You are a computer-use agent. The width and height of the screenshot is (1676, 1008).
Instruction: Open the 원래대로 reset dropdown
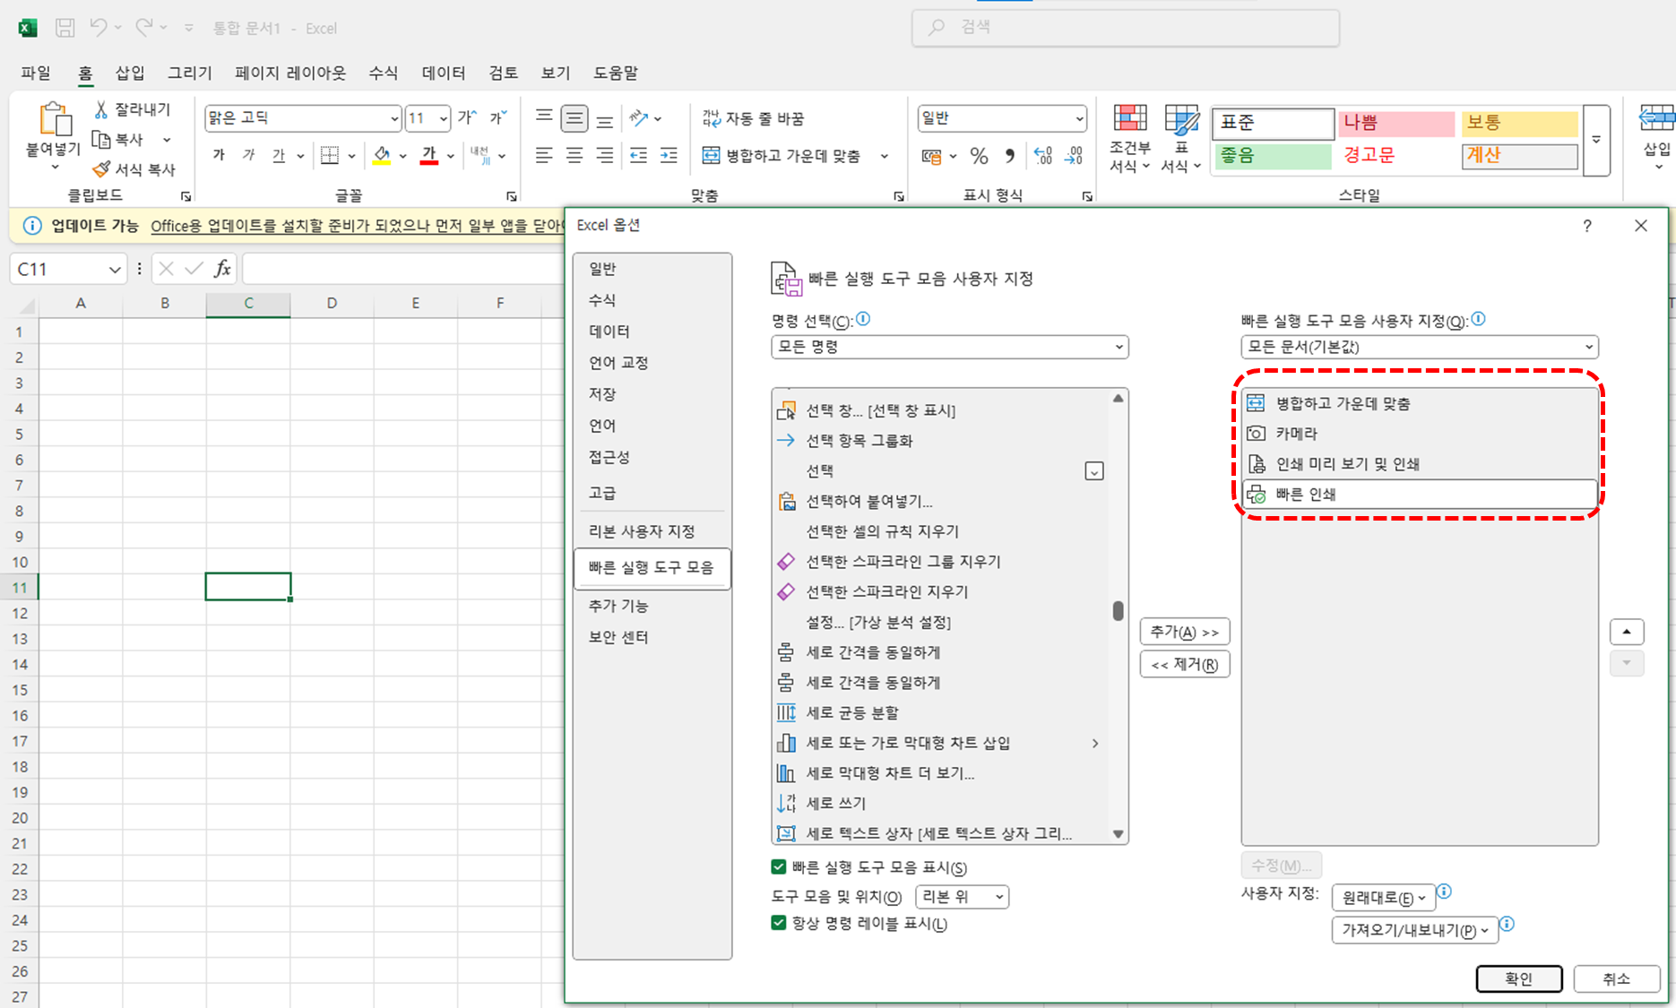1383,898
